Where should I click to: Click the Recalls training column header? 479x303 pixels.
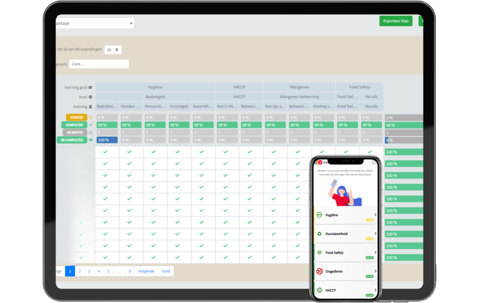[x=371, y=106]
